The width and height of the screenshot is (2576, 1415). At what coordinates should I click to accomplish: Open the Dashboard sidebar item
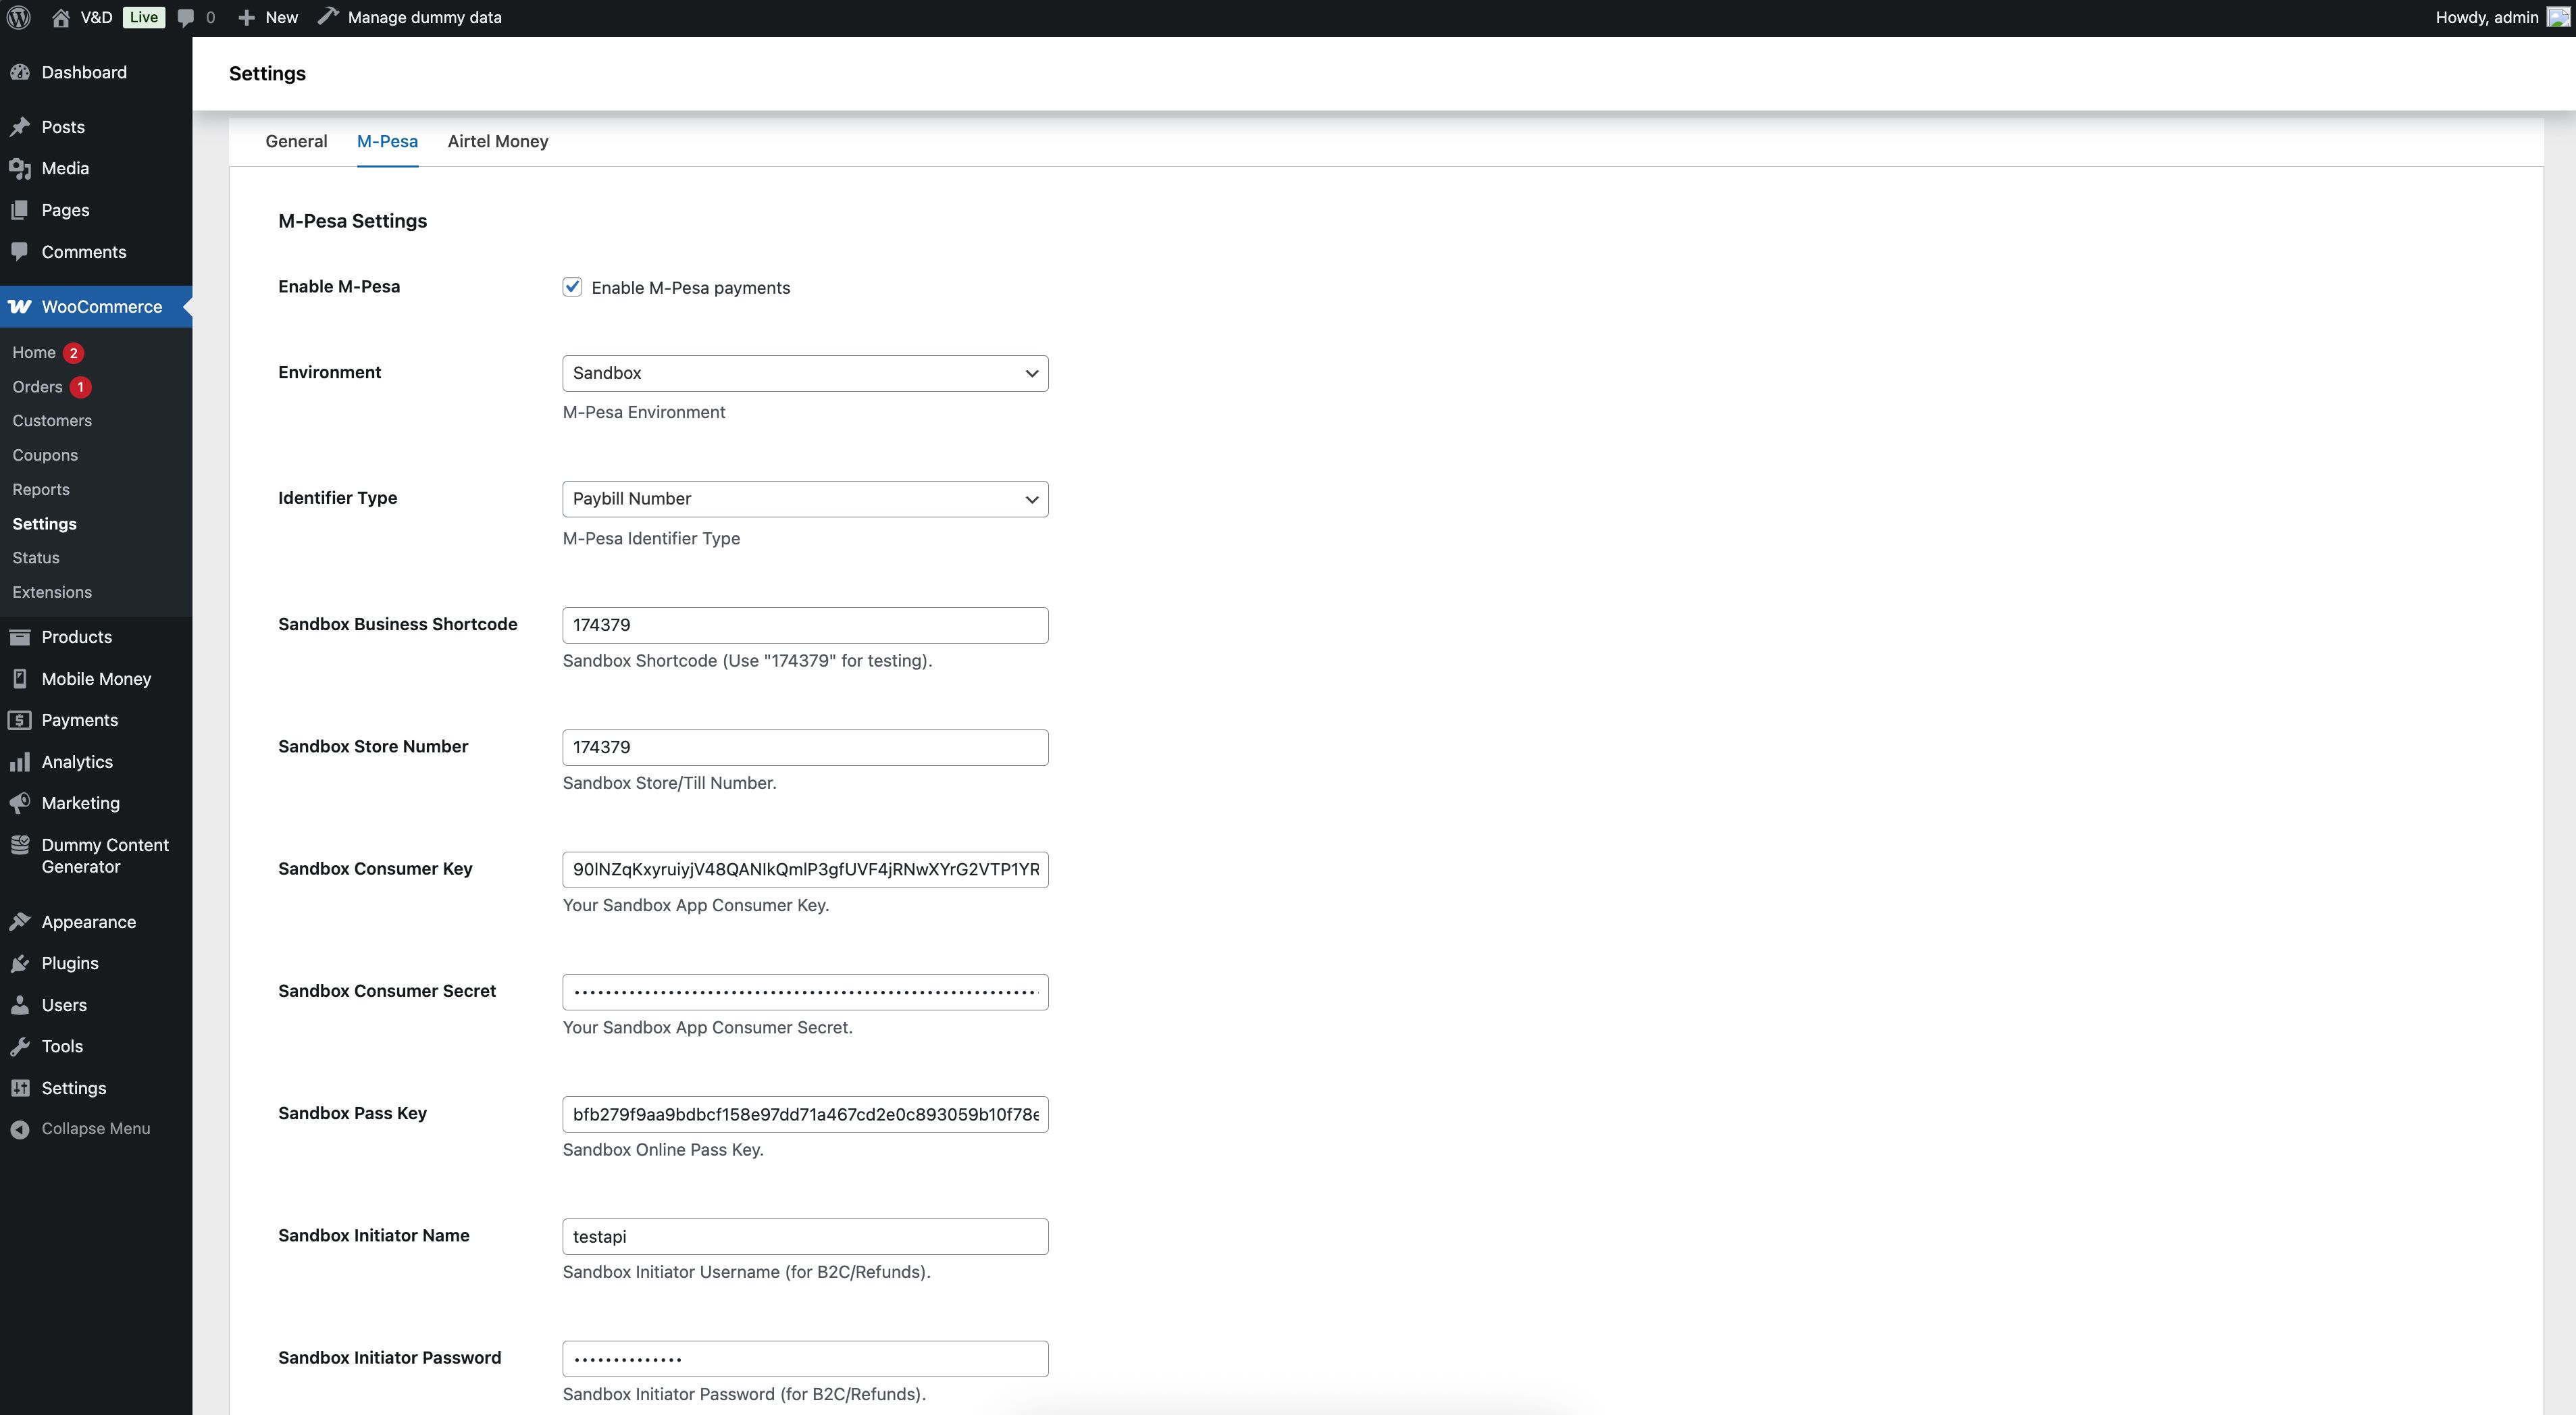point(84,72)
